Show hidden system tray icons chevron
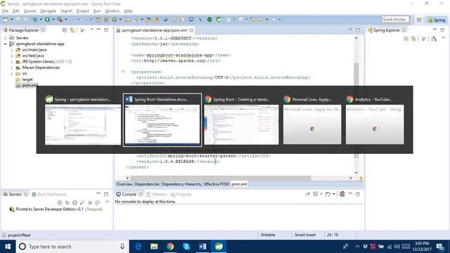This screenshot has height=253, width=450. [357, 247]
